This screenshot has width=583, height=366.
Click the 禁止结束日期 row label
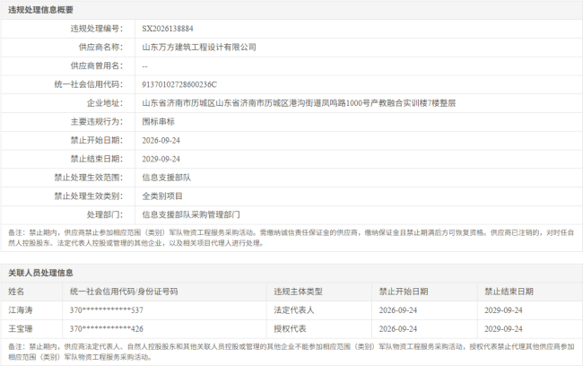click(x=97, y=159)
